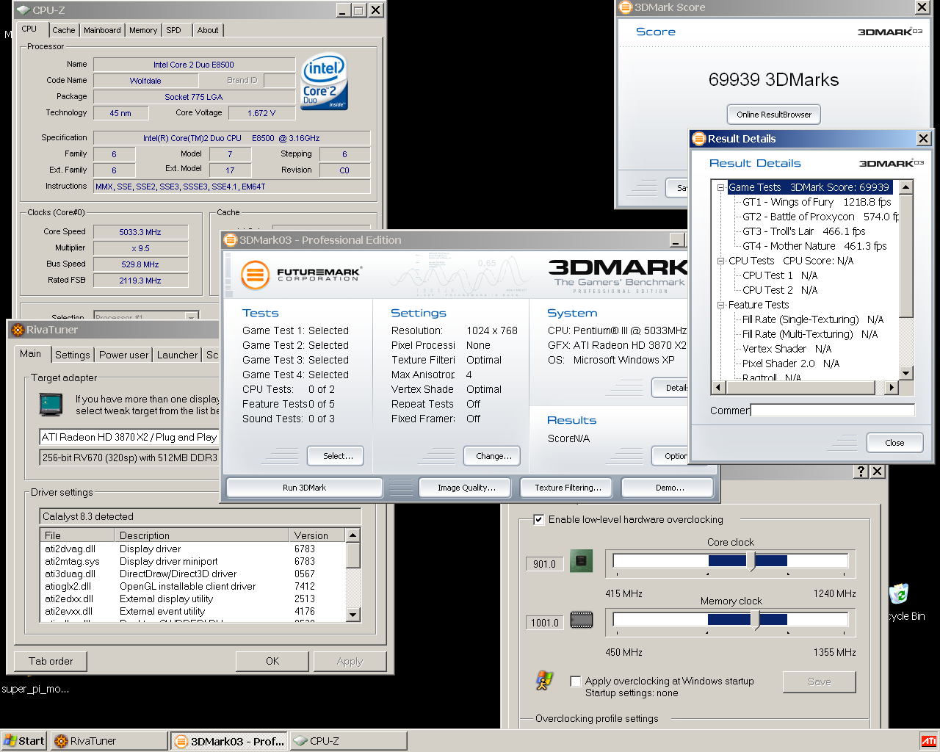Click Change settings button in 3DMark03

pos(493,456)
